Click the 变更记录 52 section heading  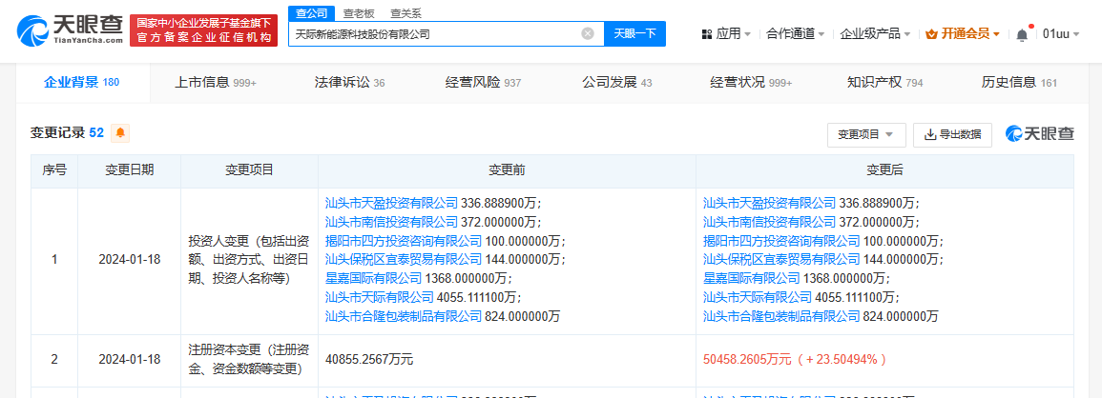68,132
